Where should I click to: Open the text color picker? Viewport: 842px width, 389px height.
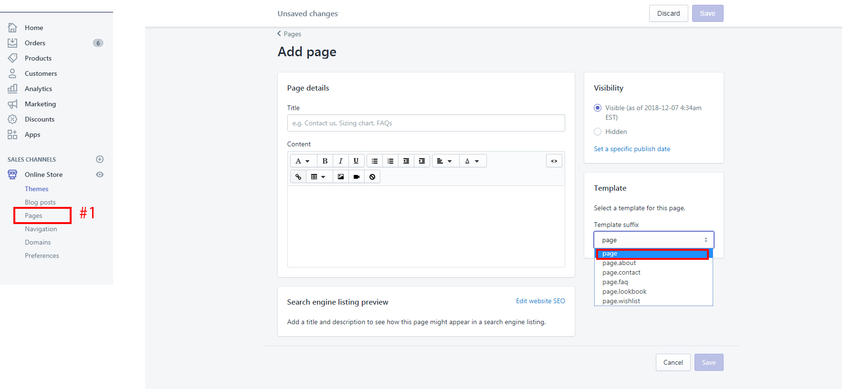pos(472,161)
